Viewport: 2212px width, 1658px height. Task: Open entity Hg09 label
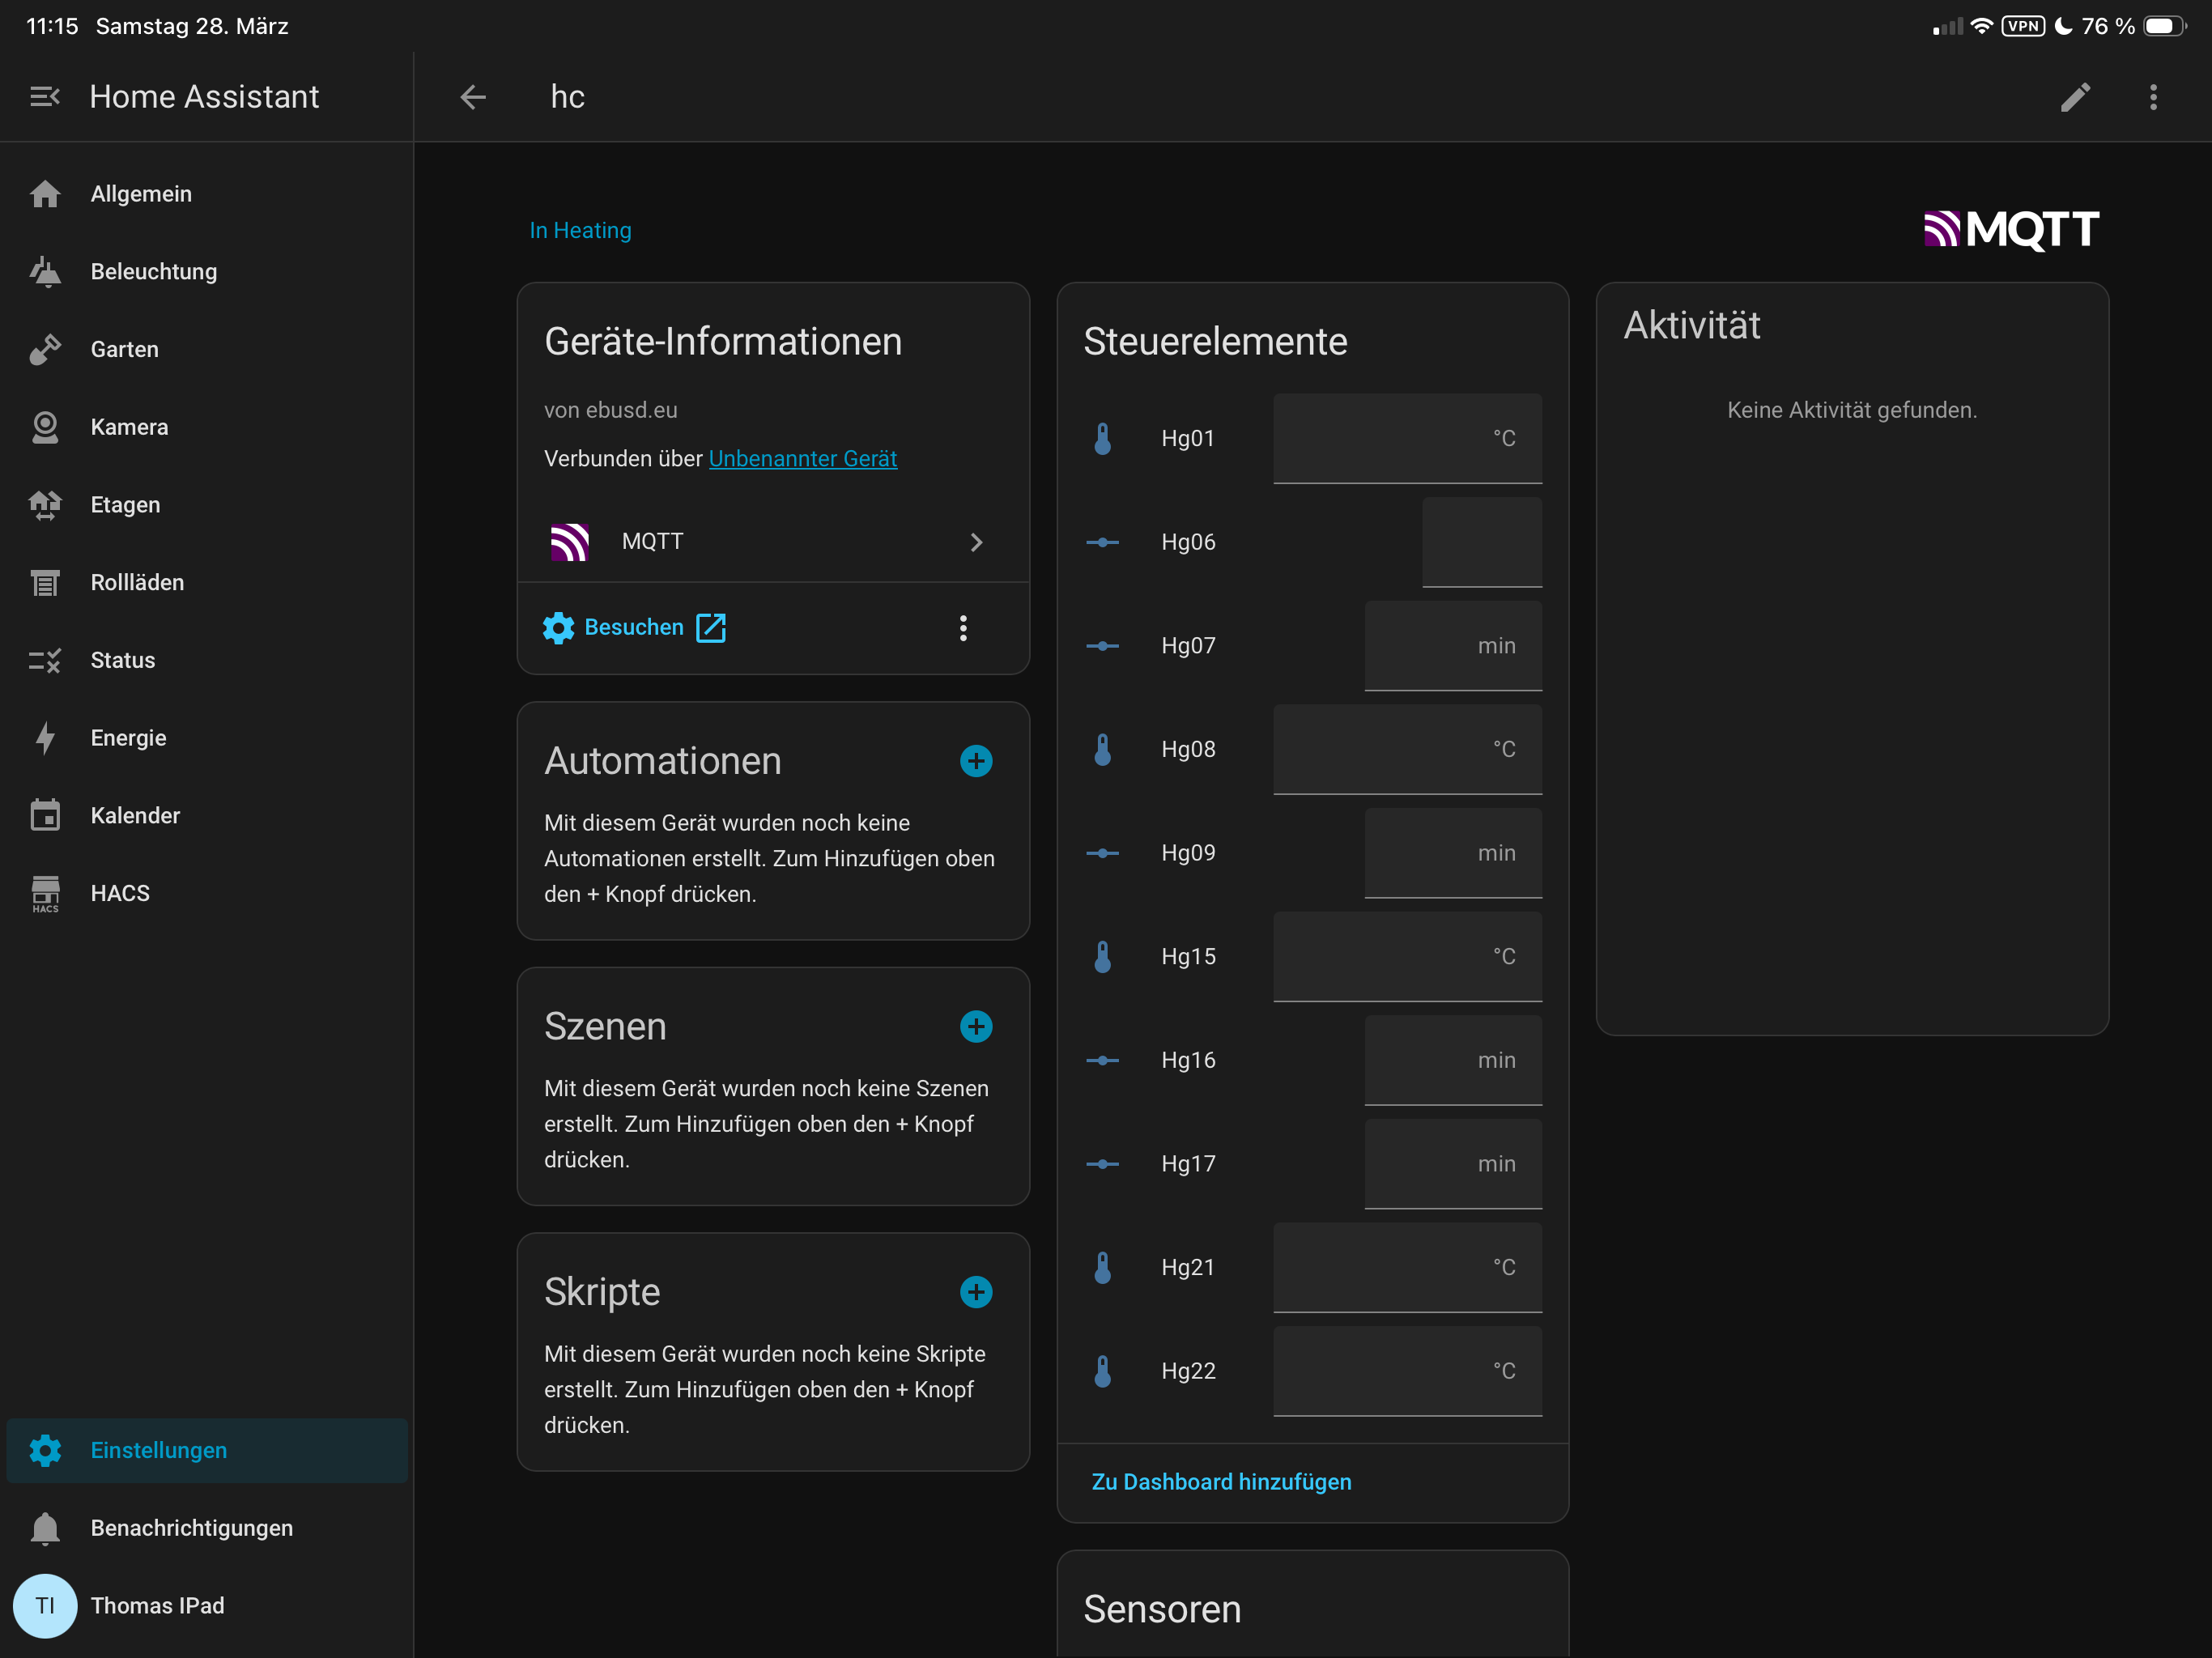1188,853
